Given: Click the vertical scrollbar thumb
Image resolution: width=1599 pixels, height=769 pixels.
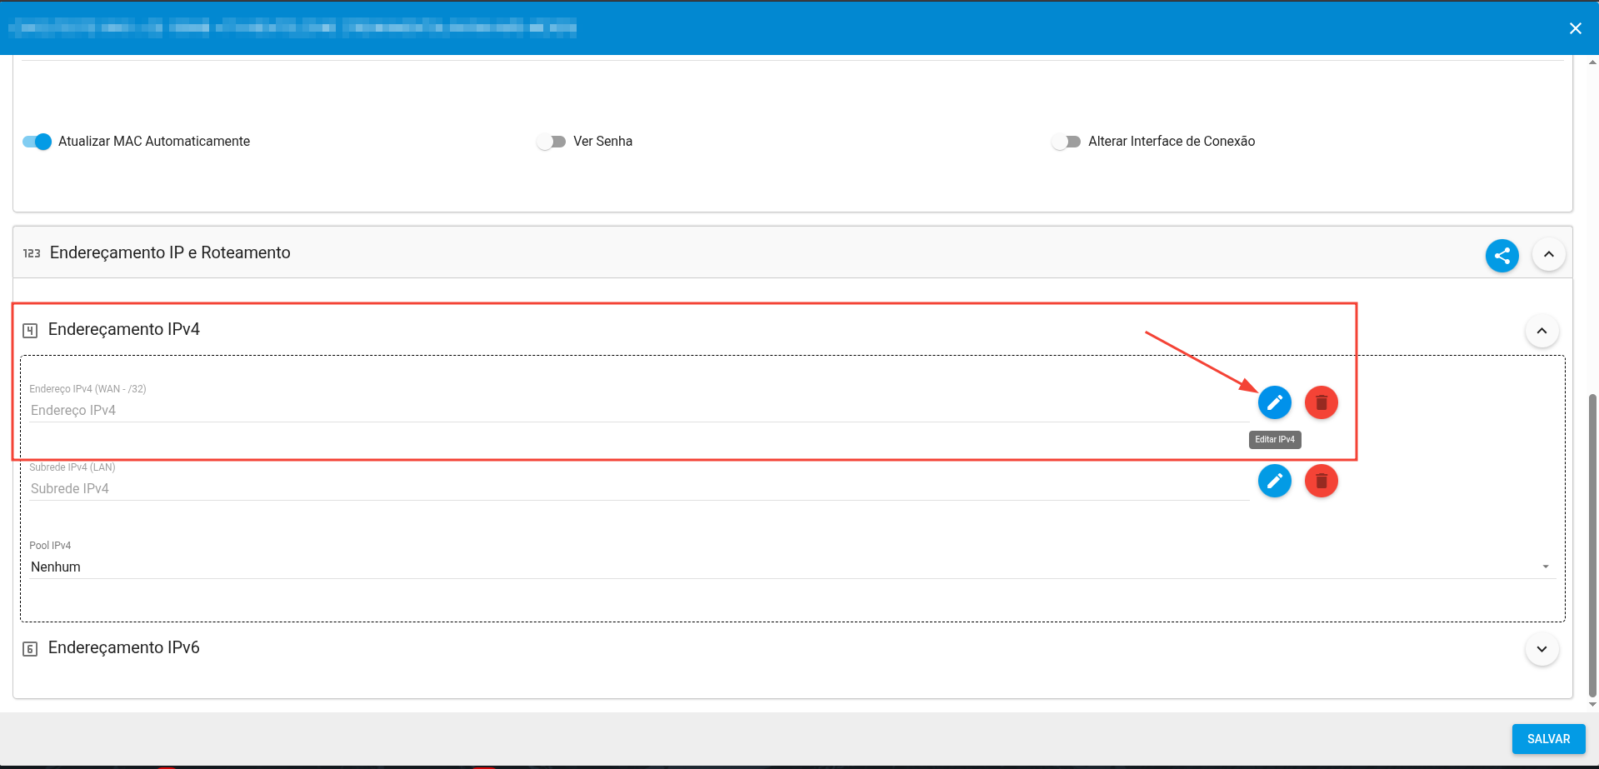Looking at the screenshot, I should pos(1592,542).
